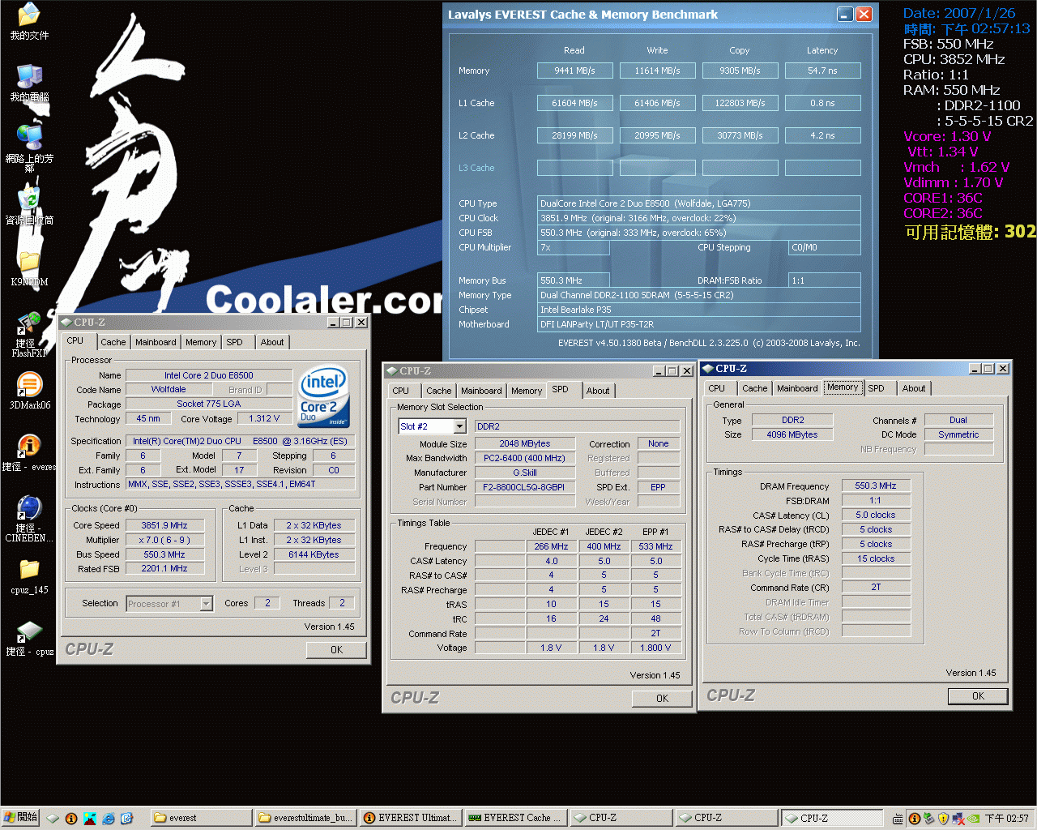1037x830 pixels.
Task: Click the Core Voltage 1.312 V value
Action: pos(264,418)
